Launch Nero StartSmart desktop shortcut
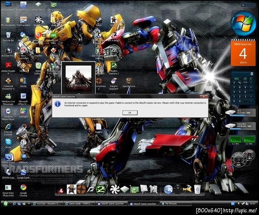 point(23,53)
